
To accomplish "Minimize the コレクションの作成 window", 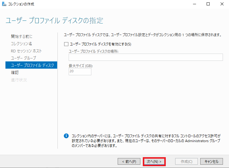I will coord(195,4).
